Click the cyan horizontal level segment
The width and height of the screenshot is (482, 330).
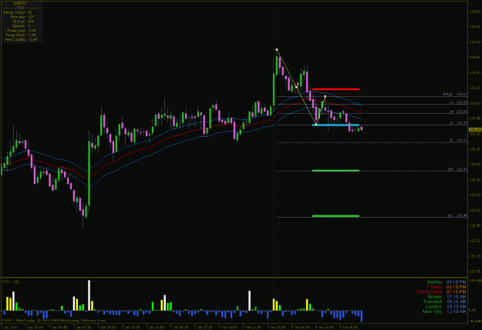[335, 125]
